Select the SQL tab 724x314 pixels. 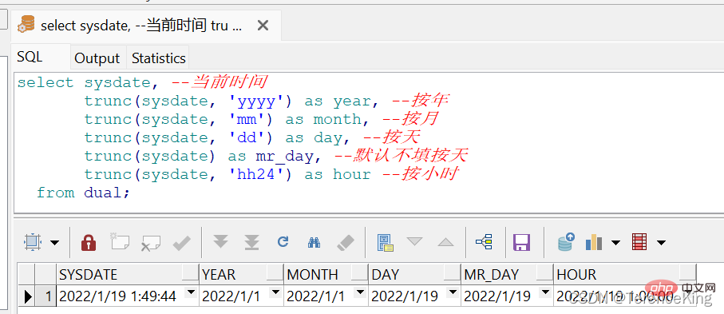click(x=30, y=57)
